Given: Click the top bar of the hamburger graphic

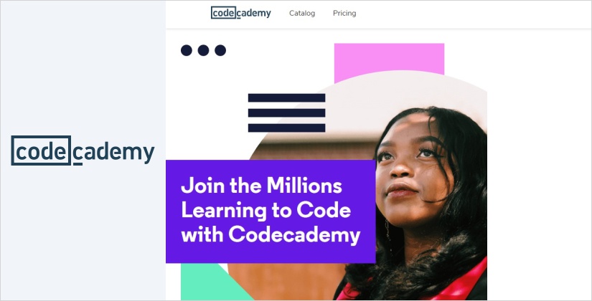Looking at the screenshot, I should coord(286,97).
